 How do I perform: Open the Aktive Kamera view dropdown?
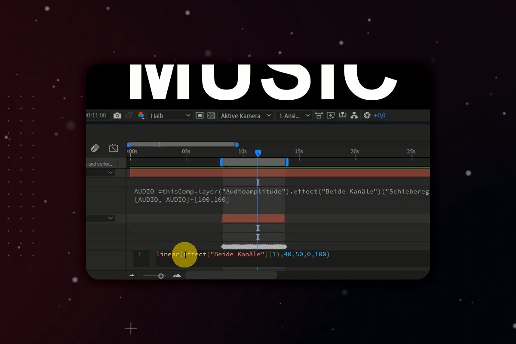point(246,116)
